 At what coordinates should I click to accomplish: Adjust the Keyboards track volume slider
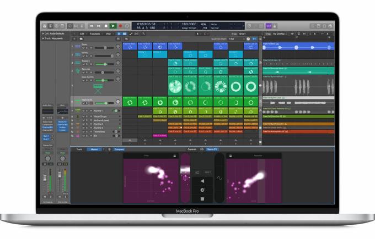tap(104, 103)
